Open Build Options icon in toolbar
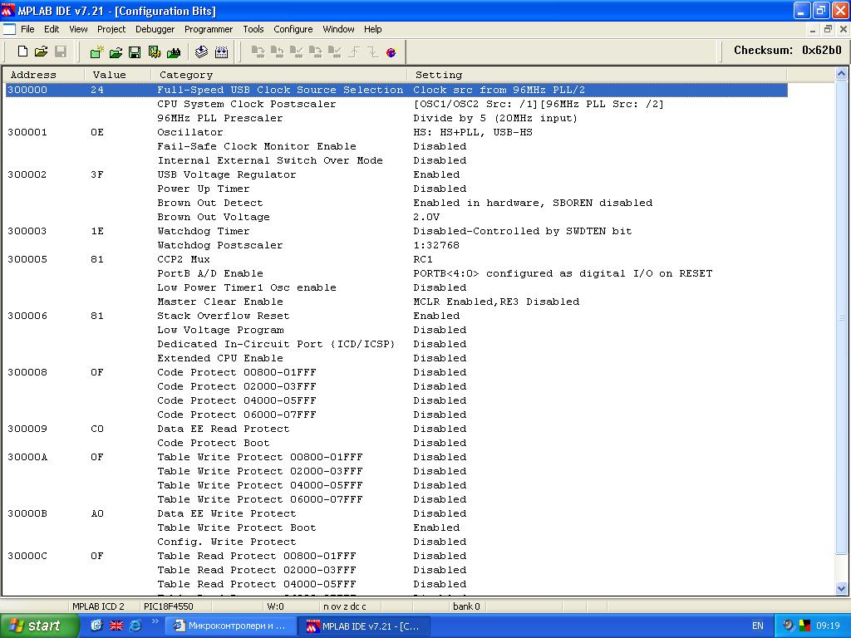 [x=154, y=52]
